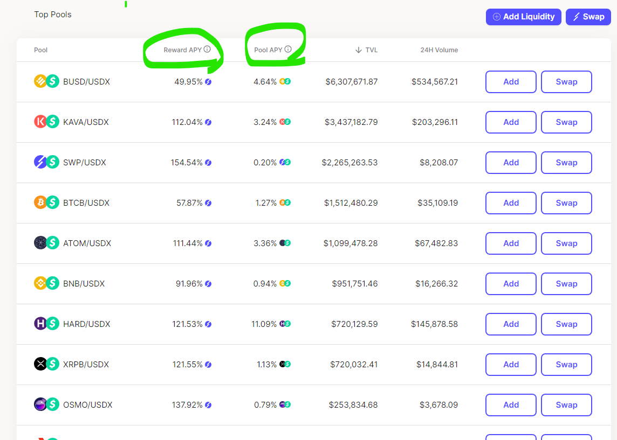617x440 pixels.
Task: Click the KAVA/USDX pool token pair icon
Action: [46, 122]
